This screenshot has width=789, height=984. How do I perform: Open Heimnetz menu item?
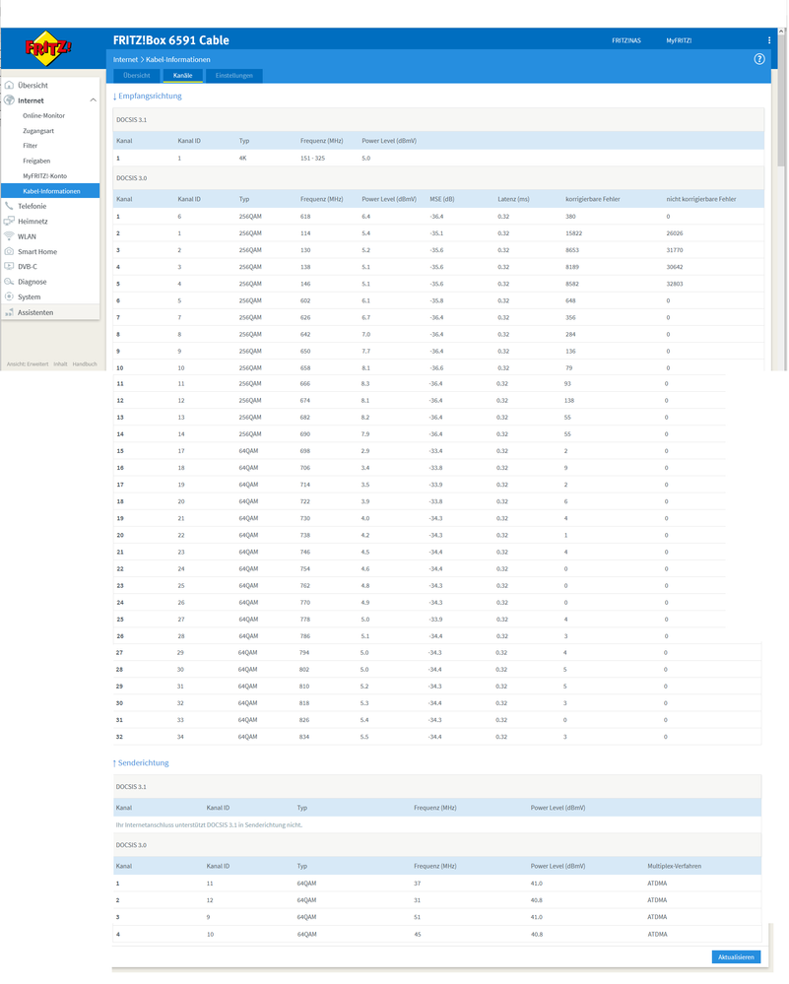(x=33, y=221)
